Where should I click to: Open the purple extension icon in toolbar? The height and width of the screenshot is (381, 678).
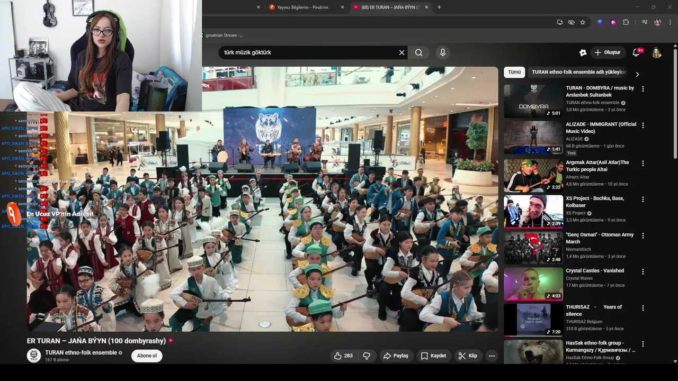[x=613, y=22]
